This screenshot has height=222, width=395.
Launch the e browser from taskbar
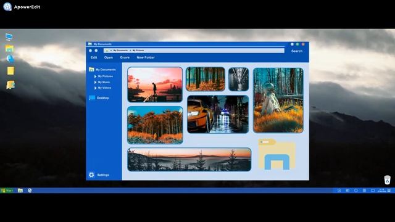[30, 191]
